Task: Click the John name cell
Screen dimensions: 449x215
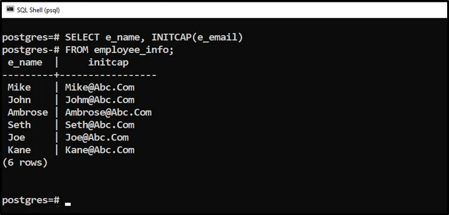Action: [x=19, y=100]
